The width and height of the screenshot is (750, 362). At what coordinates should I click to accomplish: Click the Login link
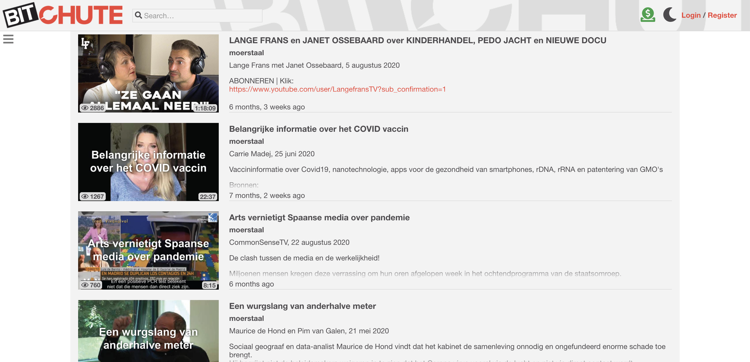691,15
